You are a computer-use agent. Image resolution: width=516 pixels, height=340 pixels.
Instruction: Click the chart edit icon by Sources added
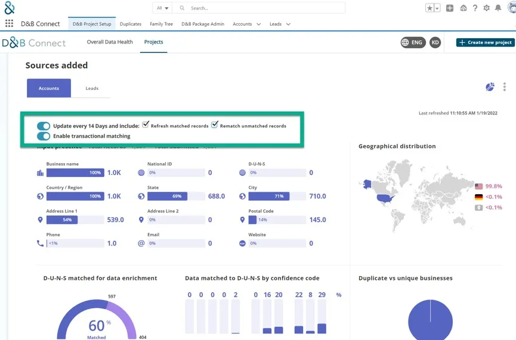point(490,87)
